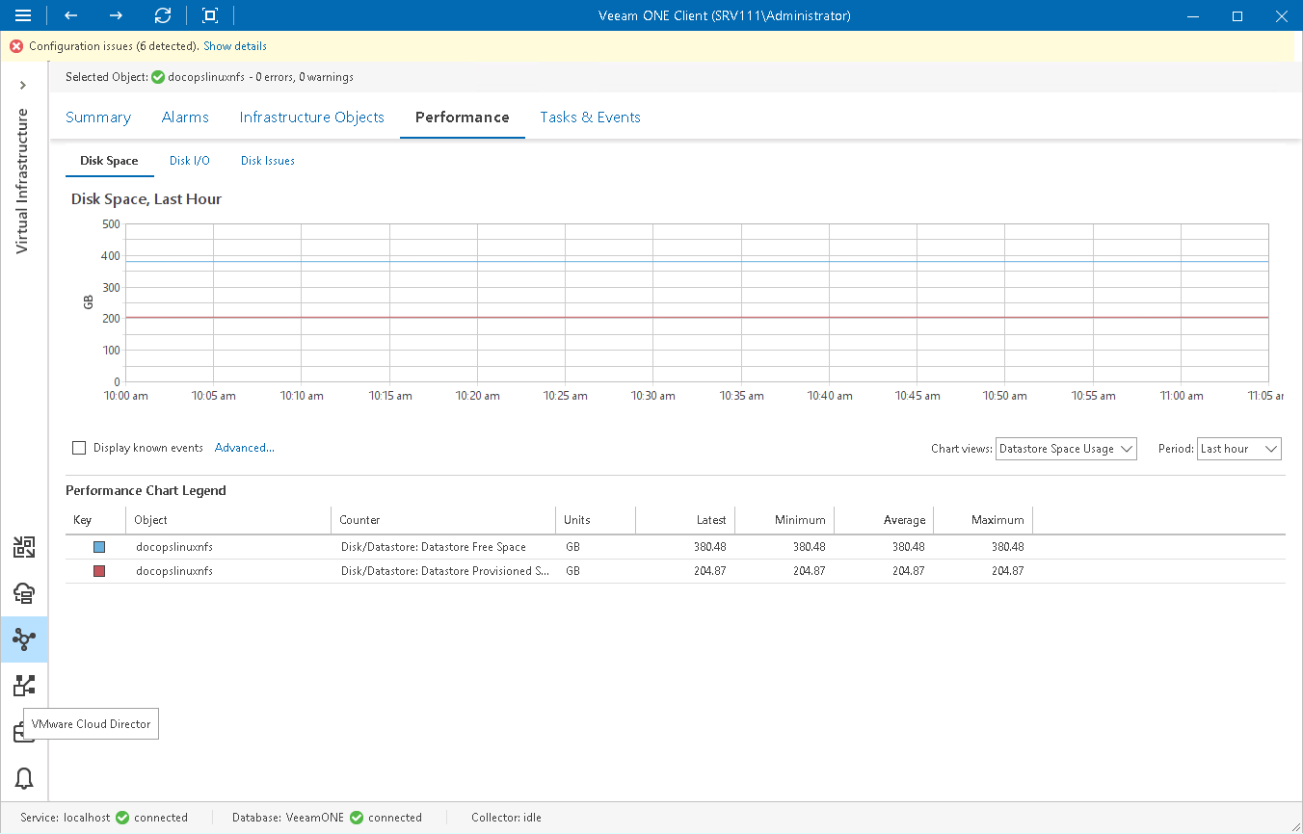Click the back navigation arrow
Screen dimensions: 1303x834
69,15
